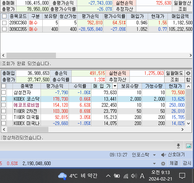Check the 삼성전자 row checkbox
The height and width of the screenshot is (183, 194).
(4, 92)
